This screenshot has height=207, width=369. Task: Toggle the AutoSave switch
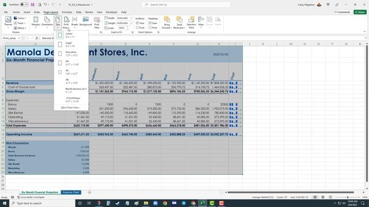point(24,5)
